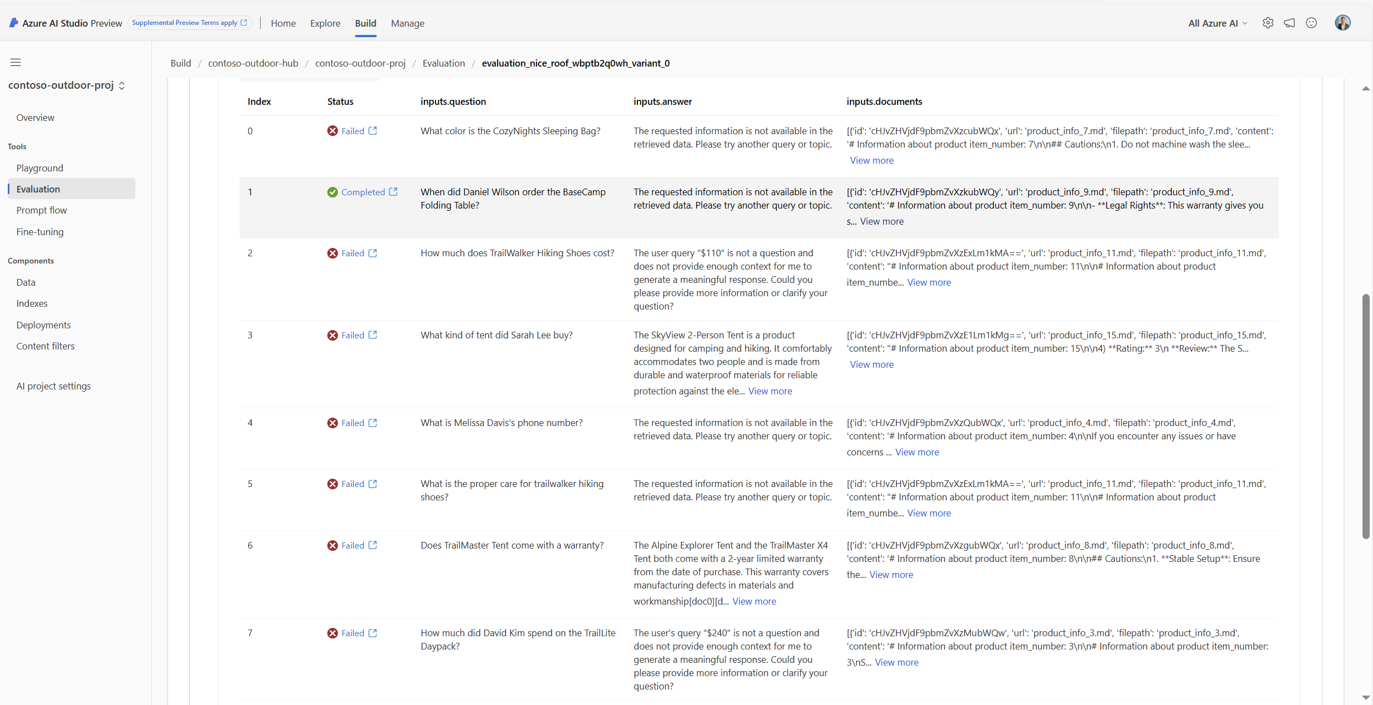Click the red failed status icon in row 0
1373x705 pixels.
point(332,131)
